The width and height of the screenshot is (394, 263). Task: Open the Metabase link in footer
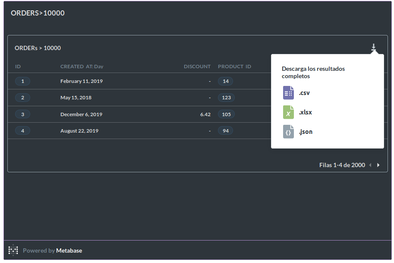coord(69,250)
